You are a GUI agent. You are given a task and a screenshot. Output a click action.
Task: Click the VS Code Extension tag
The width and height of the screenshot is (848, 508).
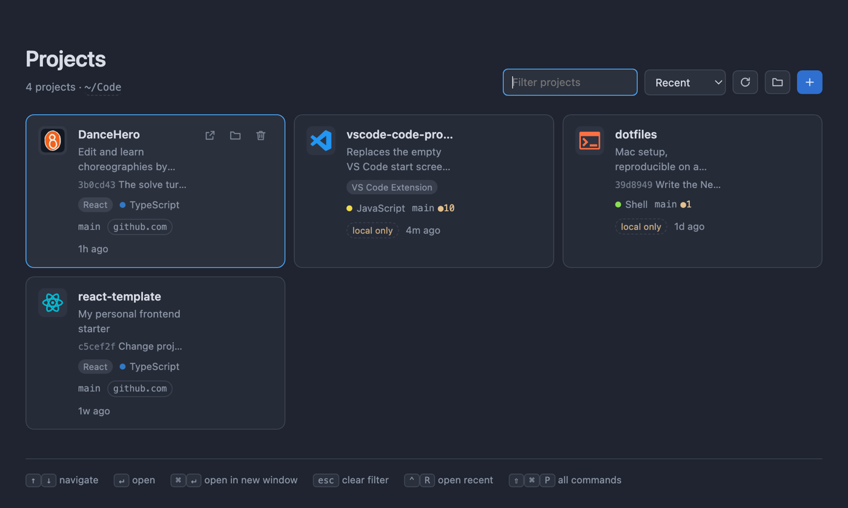click(392, 187)
